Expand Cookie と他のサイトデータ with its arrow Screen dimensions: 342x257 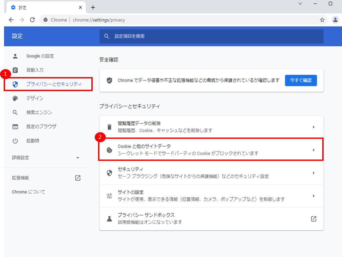pos(314,150)
